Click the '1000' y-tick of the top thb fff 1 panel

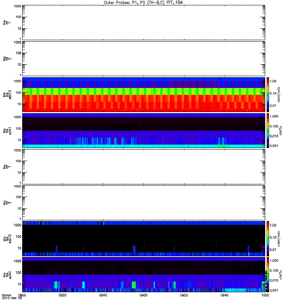17,6
